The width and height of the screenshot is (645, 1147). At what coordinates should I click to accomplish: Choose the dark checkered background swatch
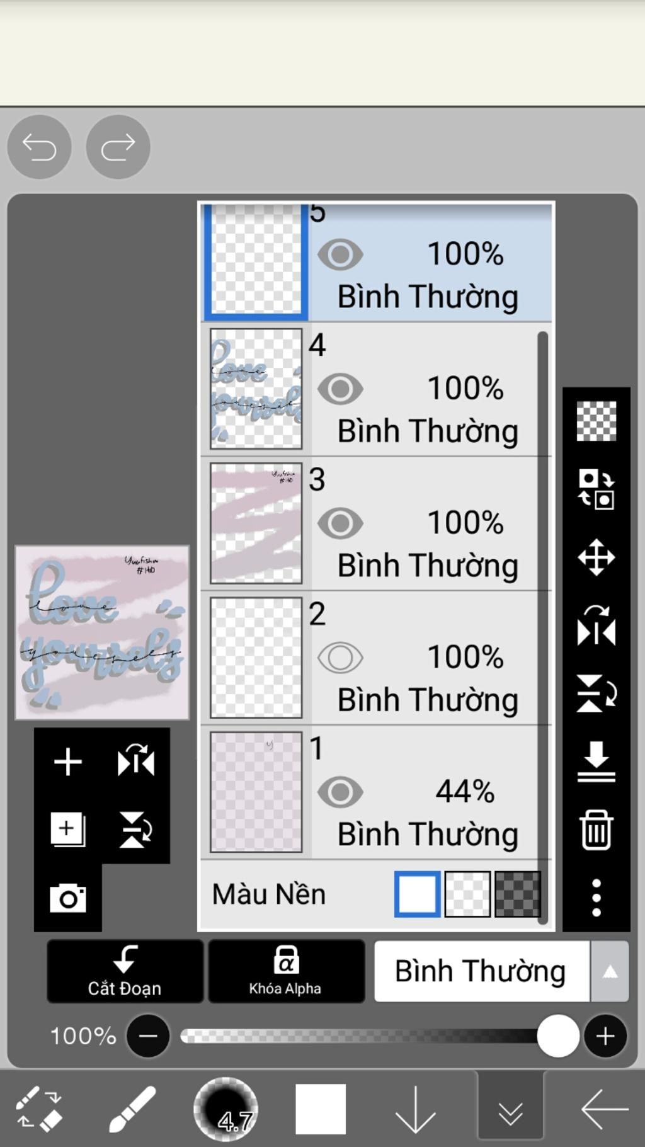pos(517,894)
